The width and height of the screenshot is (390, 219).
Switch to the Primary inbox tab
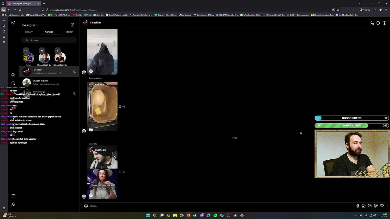tap(29, 32)
